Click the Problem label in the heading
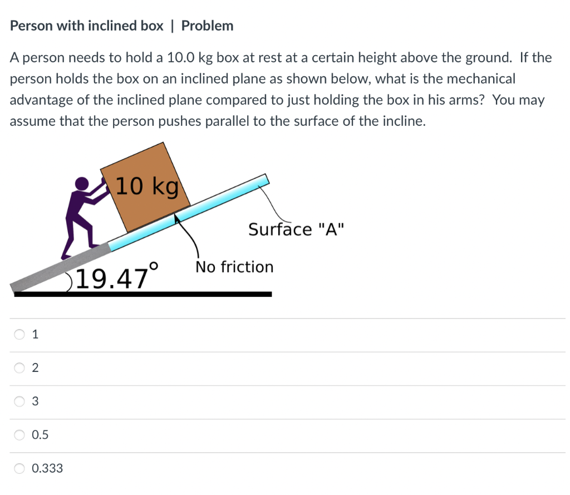Viewport: 570px width, 495px height. pyautogui.click(x=207, y=26)
